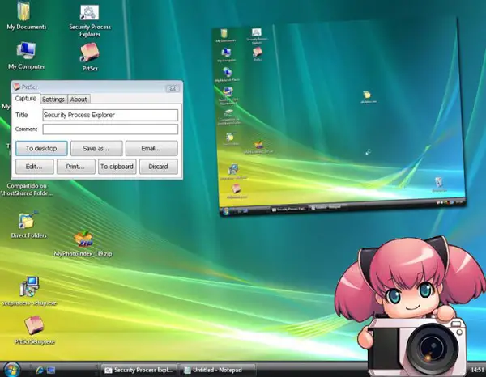The width and height of the screenshot is (486, 377).
Task: Open the Settings tab in PrtScr
Action: pos(53,99)
